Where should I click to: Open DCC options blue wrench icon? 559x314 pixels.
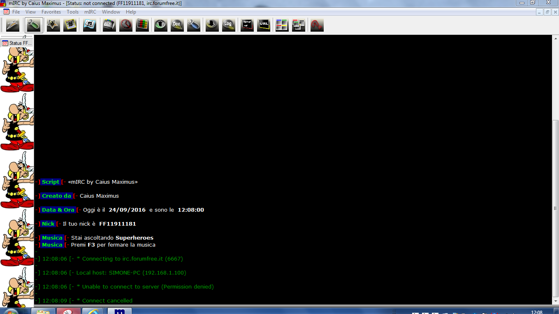point(194,25)
